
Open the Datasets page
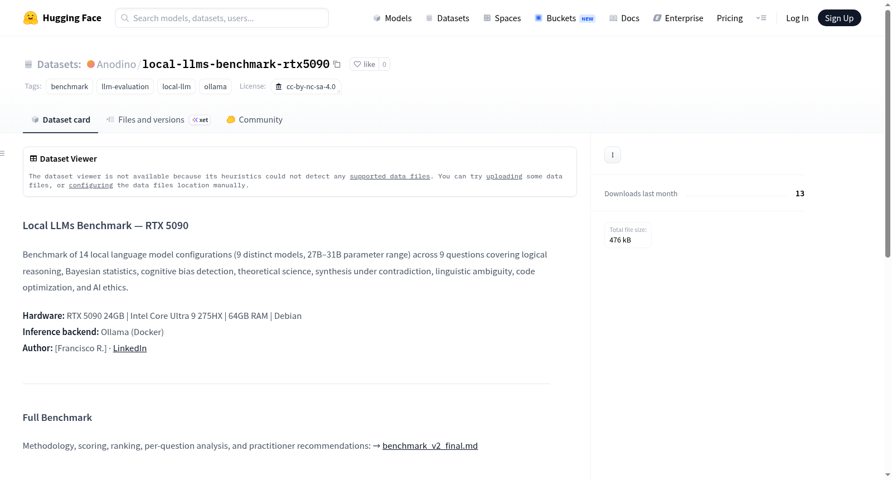pos(448,18)
